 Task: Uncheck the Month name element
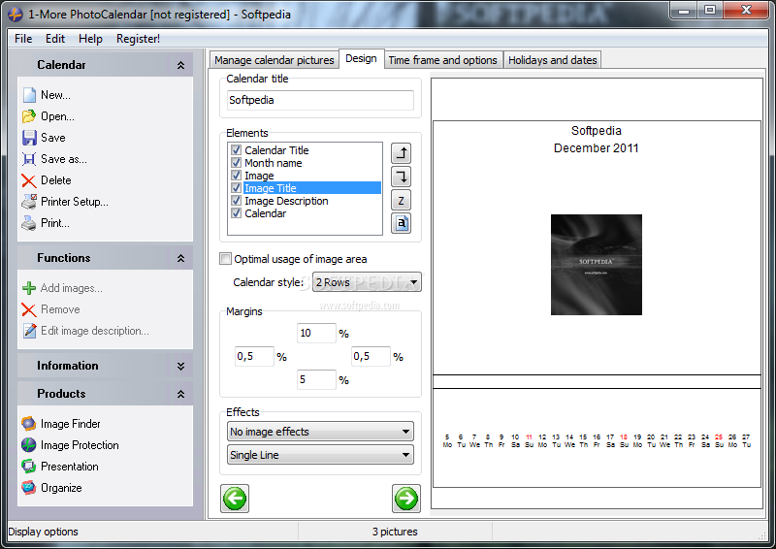237,163
